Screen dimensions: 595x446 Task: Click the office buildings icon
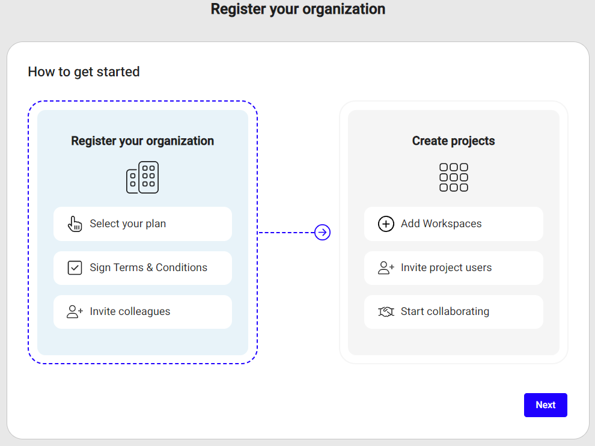[142, 177]
